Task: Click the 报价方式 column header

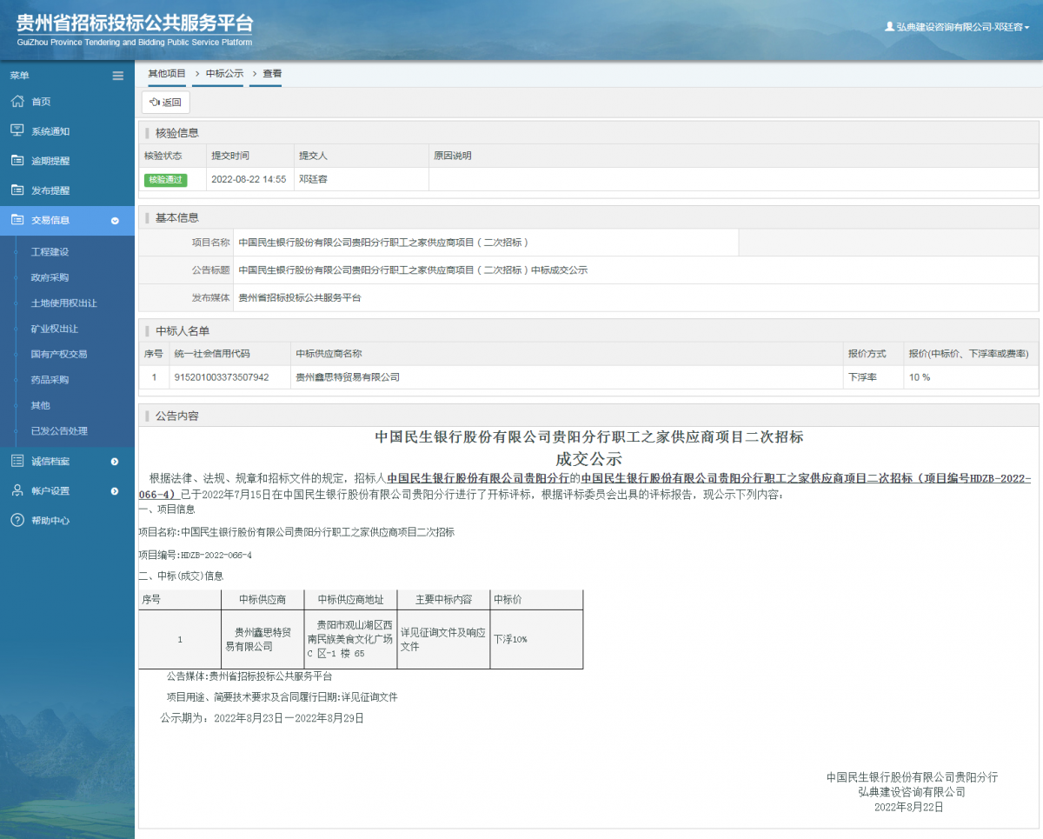Action: coord(867,354)
